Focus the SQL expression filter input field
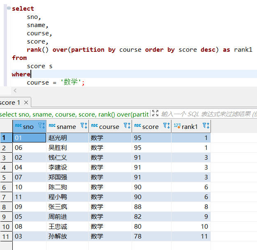Image resolution: width=257 pixels, height=250 pixels. click(208, 114)
